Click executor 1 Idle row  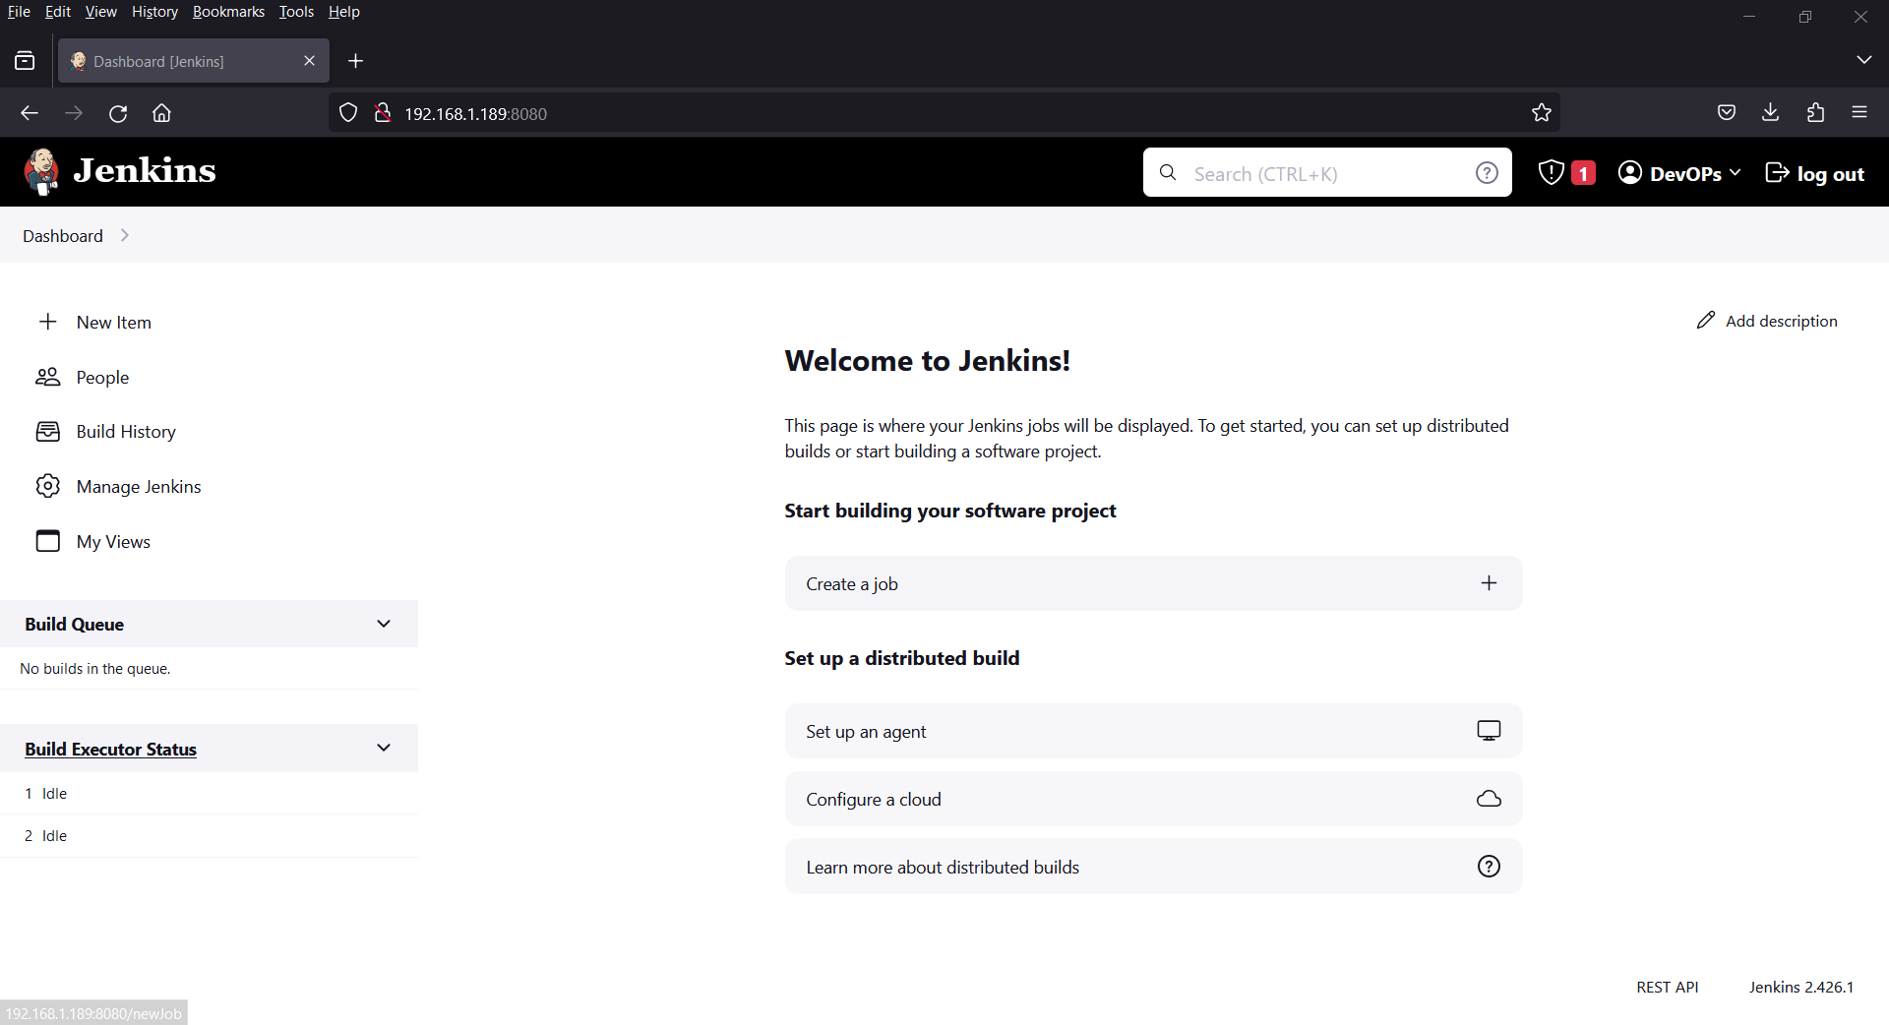coord(209,793)
